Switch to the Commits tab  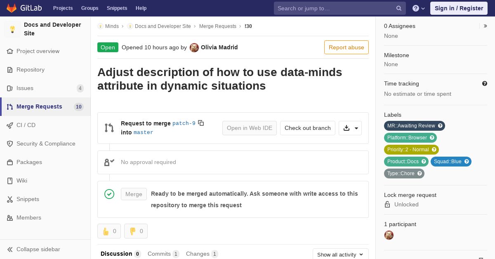(x=163, y=254)
